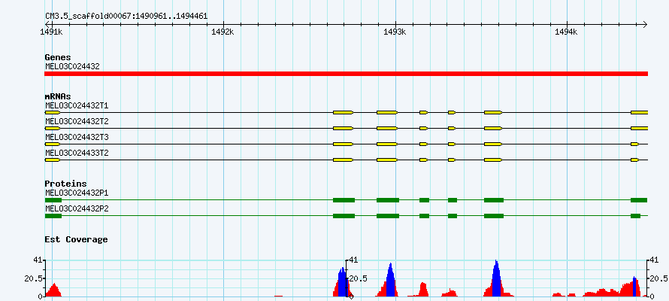The image size is (669, 301).
Task: Select the Proteins track heading
Action: click(65, 184)
